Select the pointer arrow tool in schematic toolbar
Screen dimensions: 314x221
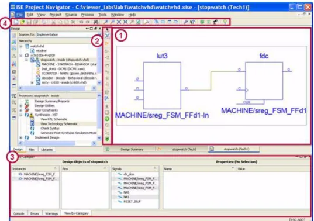(108, 30)
